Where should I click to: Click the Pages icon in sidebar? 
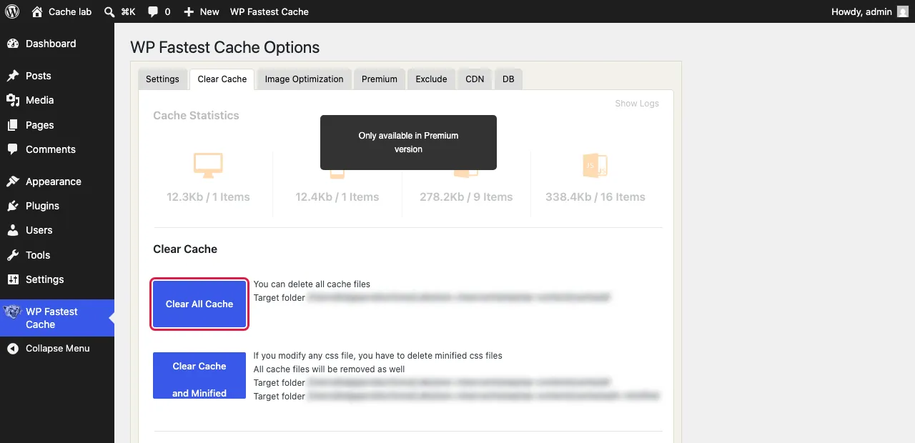point(13,125)
